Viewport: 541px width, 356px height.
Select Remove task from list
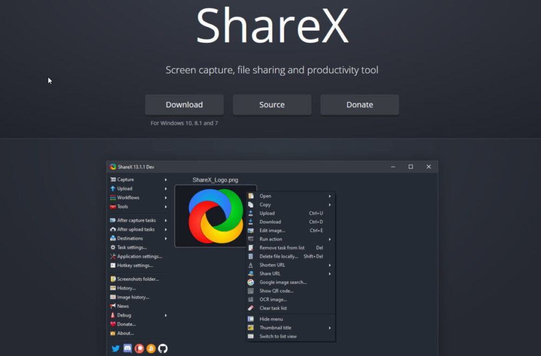pos(291,248)
